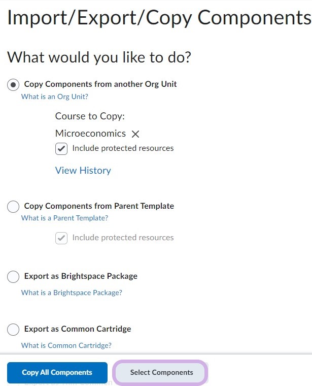Click the Export as Brightspace Package label text
The width and height of the screenshot is (312, 386).
point(81,276)
